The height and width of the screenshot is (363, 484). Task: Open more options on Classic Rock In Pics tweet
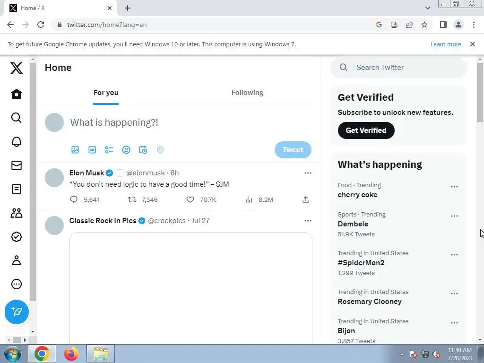coord(308,221)
